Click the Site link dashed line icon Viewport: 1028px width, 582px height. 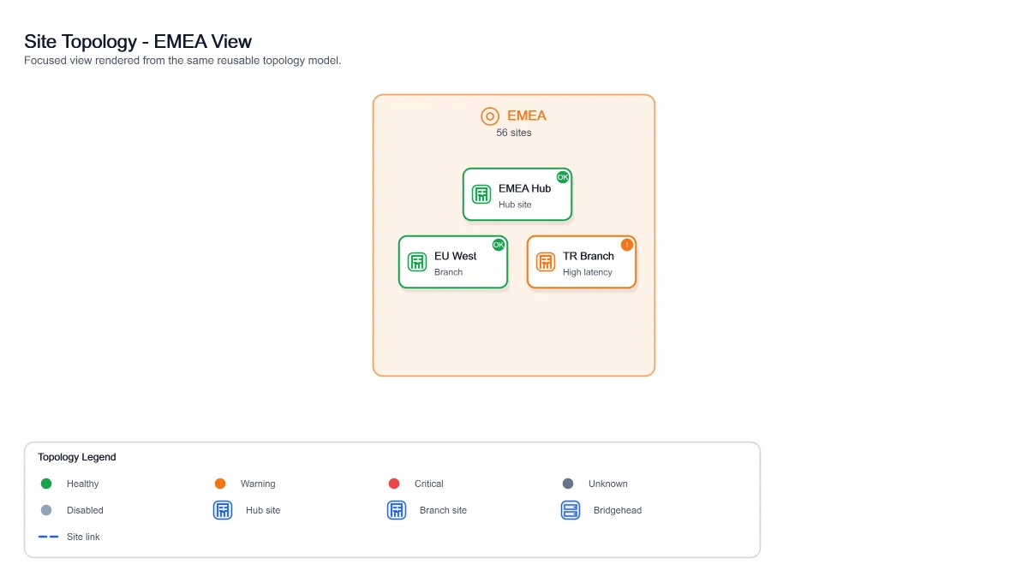[x=49, y=537]
